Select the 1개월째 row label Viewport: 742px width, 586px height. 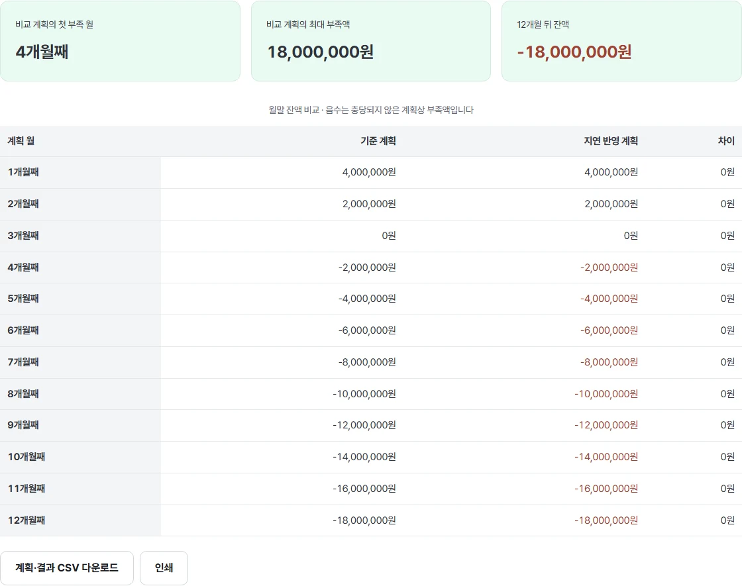point(23,172)
